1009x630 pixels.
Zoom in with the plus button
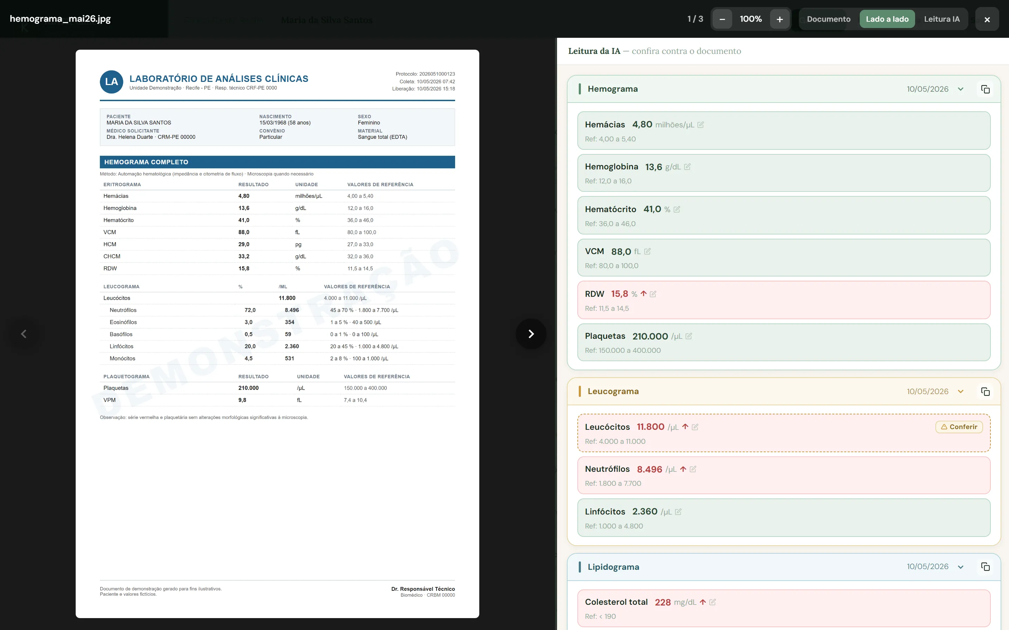tap(779, 19)
